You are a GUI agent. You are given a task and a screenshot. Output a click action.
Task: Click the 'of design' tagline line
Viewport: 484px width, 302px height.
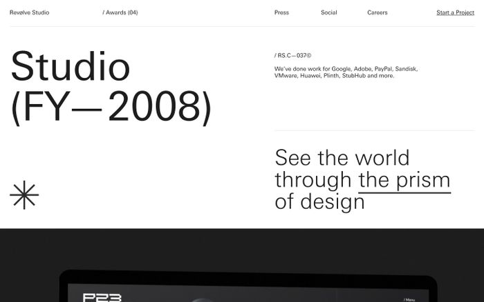[x=319, y=202]
